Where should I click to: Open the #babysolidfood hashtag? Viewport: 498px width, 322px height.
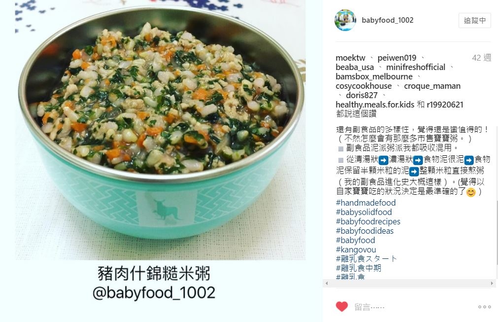[x=364, y=212]
